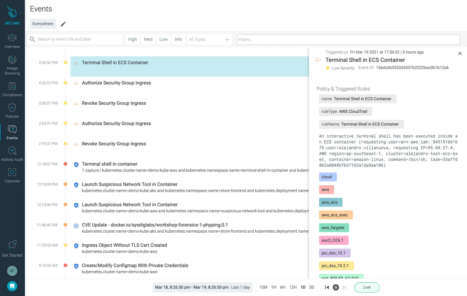Toggle the Low severity filter
The image size is (467, 296).
(163, 39)
